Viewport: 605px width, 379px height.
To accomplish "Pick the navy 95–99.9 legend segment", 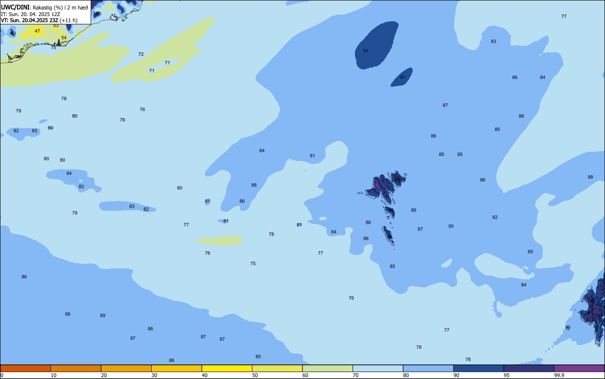I will pos(529,368).
